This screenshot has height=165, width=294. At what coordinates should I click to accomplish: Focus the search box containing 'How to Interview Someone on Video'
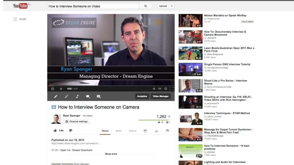[x=93, y=6]
